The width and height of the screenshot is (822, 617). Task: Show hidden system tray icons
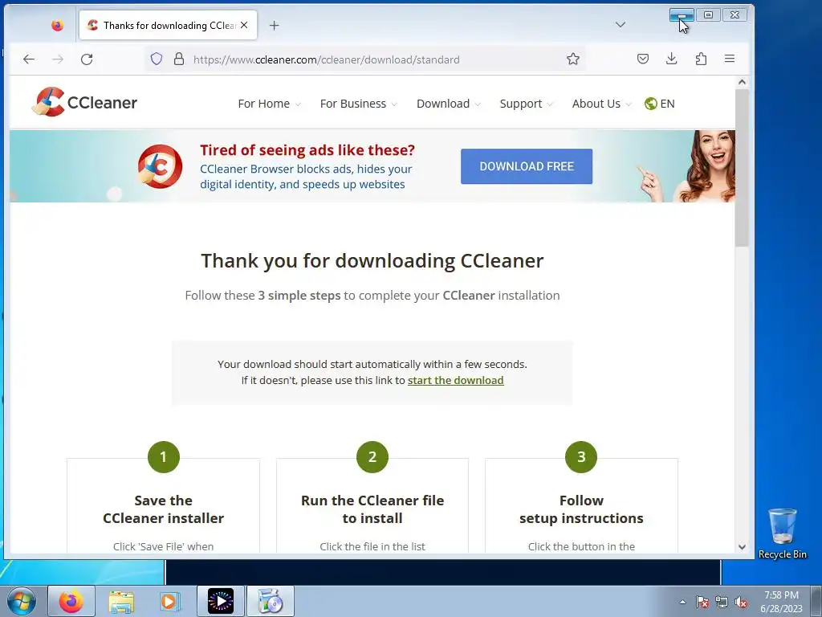click(682, 602)
